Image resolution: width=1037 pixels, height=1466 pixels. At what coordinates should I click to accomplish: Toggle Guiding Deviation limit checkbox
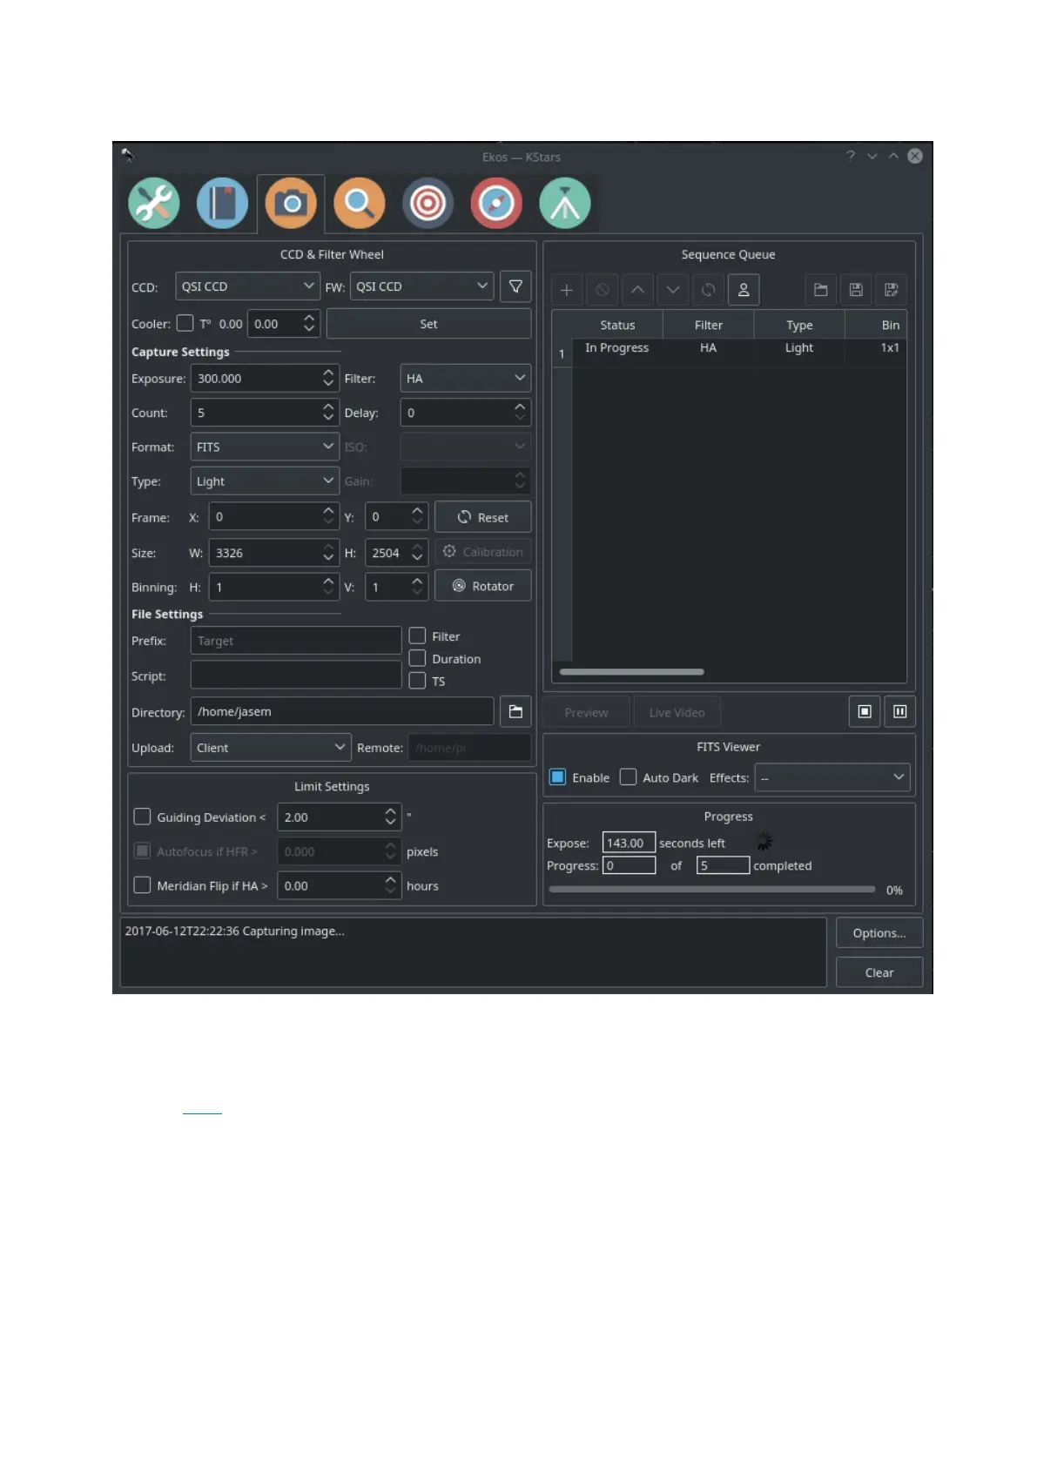(x=142, y=817)
